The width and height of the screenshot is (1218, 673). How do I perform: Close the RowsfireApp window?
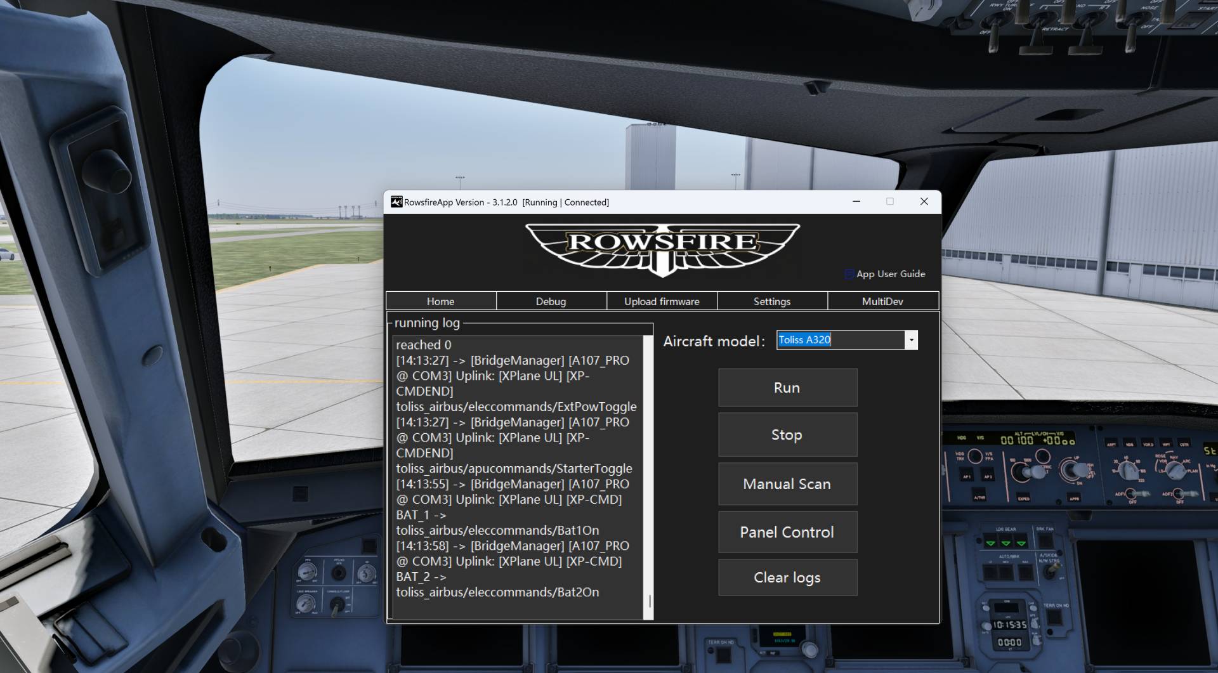point(924,201)
